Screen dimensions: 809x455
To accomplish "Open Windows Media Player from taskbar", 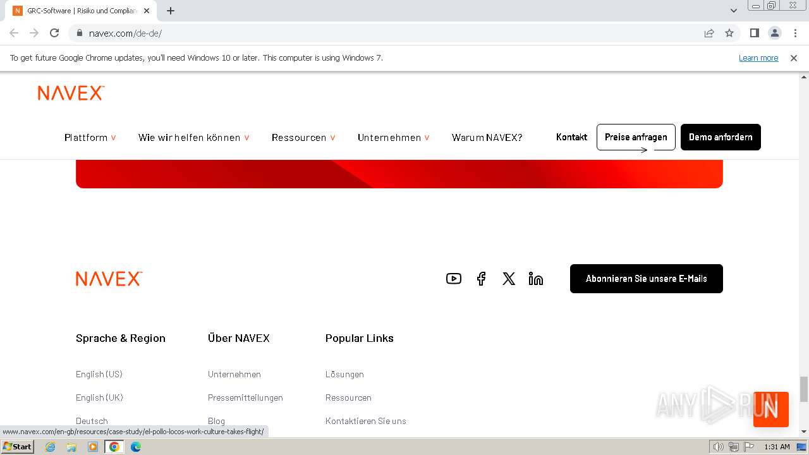I will [93, 447].
